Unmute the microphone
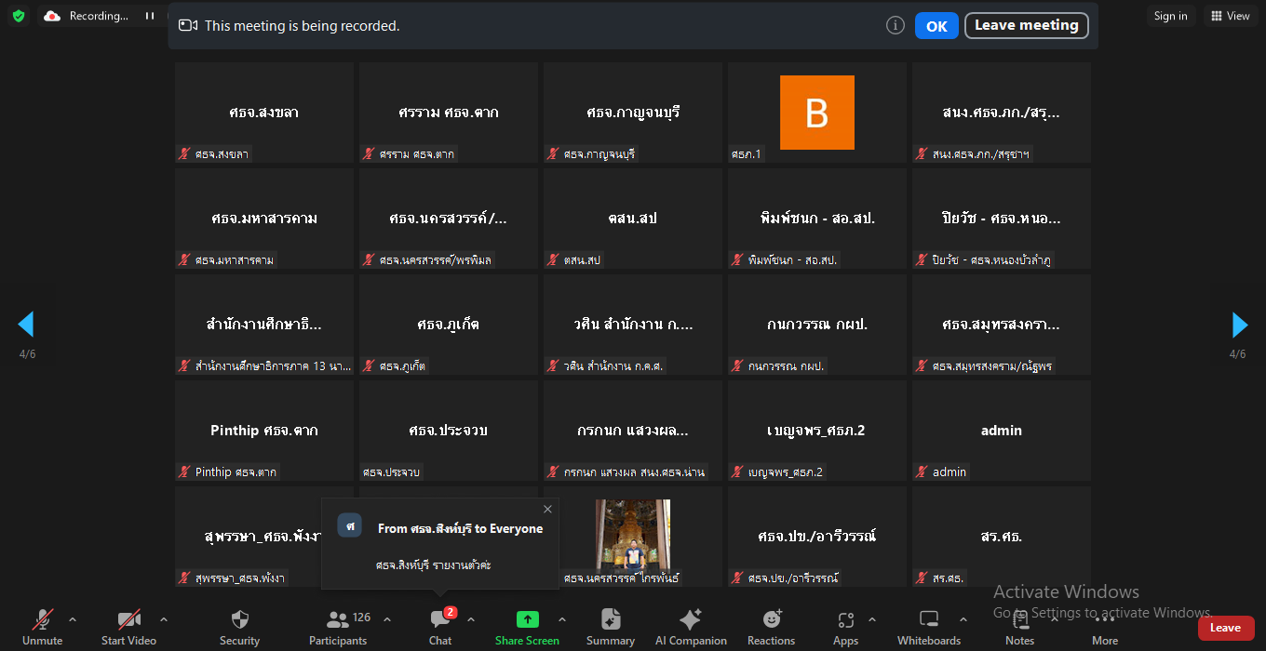 pyautogui.click(x=42, y=628)
